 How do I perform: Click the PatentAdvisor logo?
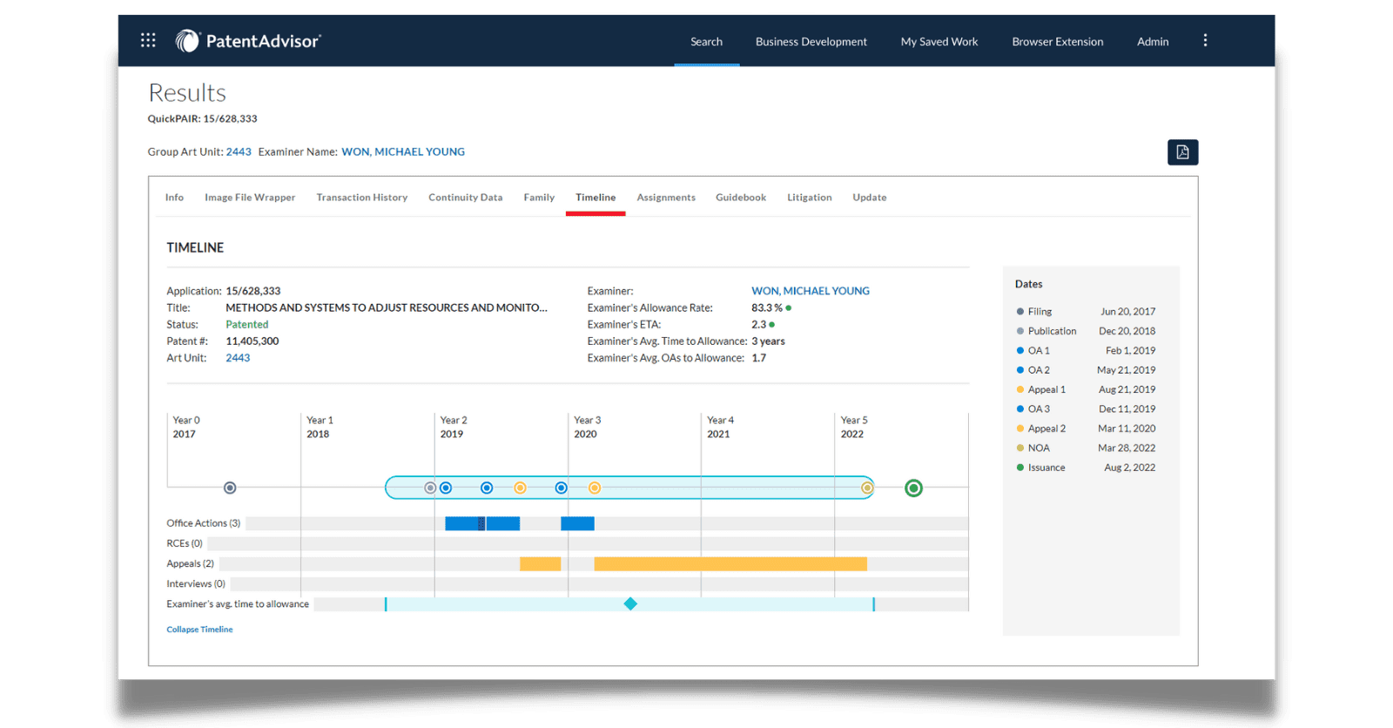[x=248, y=41]
